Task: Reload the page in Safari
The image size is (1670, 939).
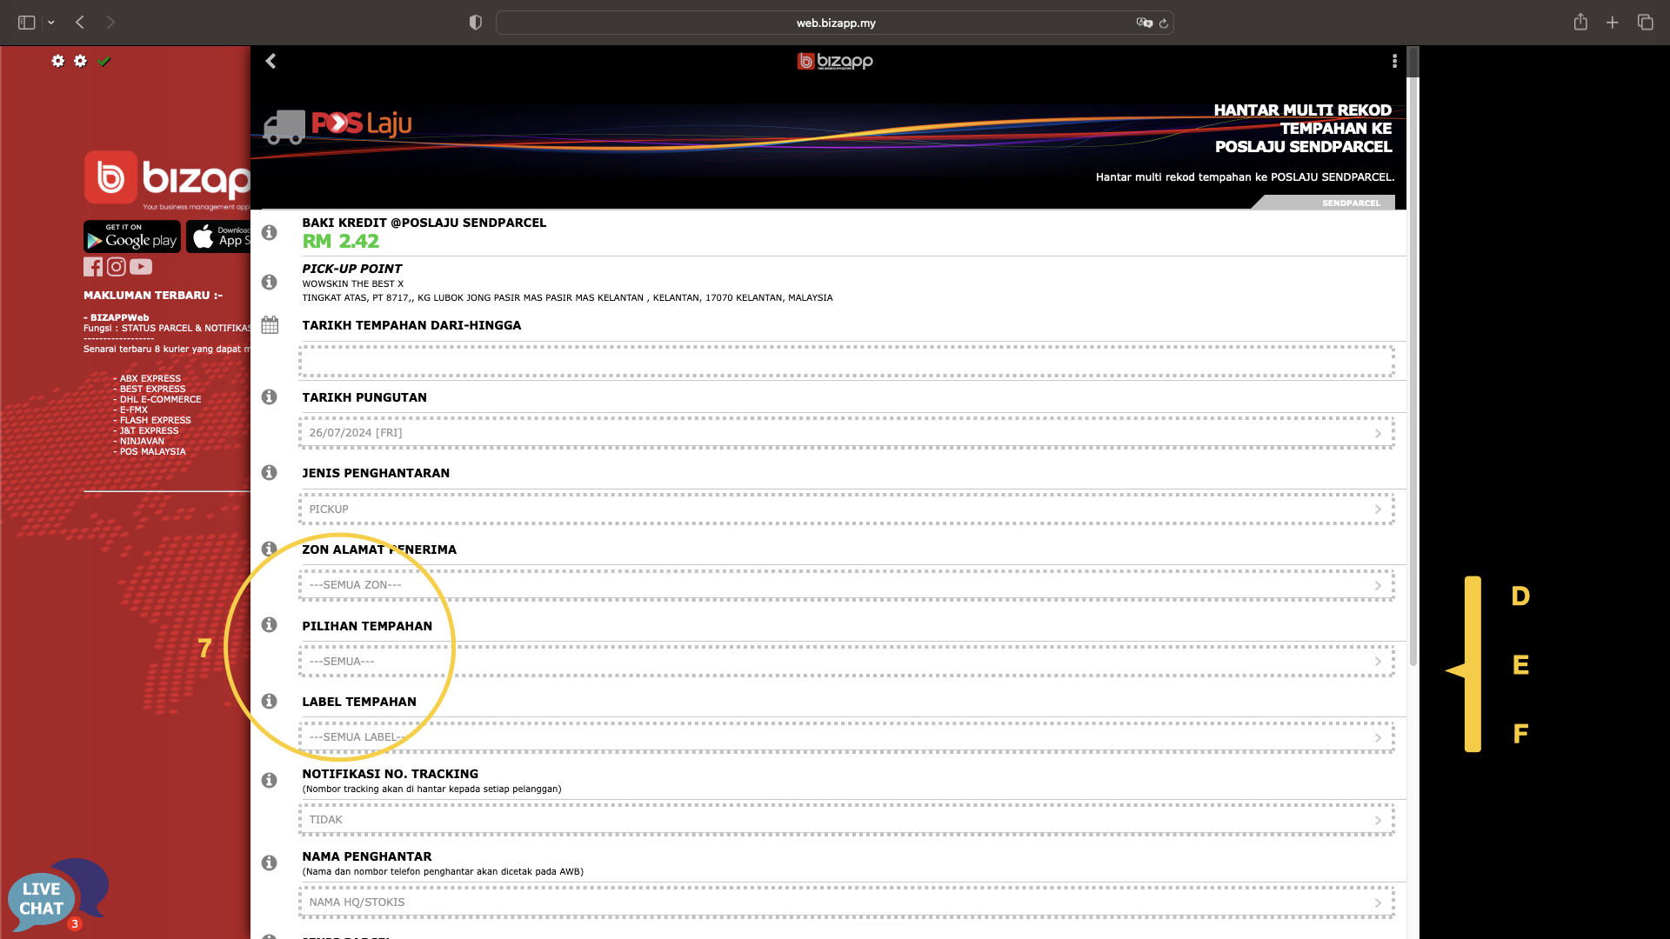Action: (x=1164, y=23)
